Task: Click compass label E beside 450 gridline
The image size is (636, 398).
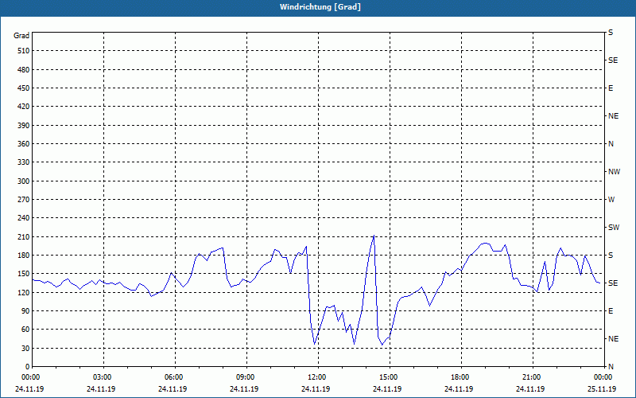Action: pyautogui.click(x=611, y=88)
